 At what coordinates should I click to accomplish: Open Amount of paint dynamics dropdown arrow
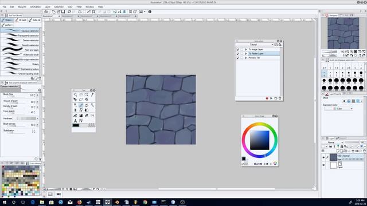tap(37, 102)
